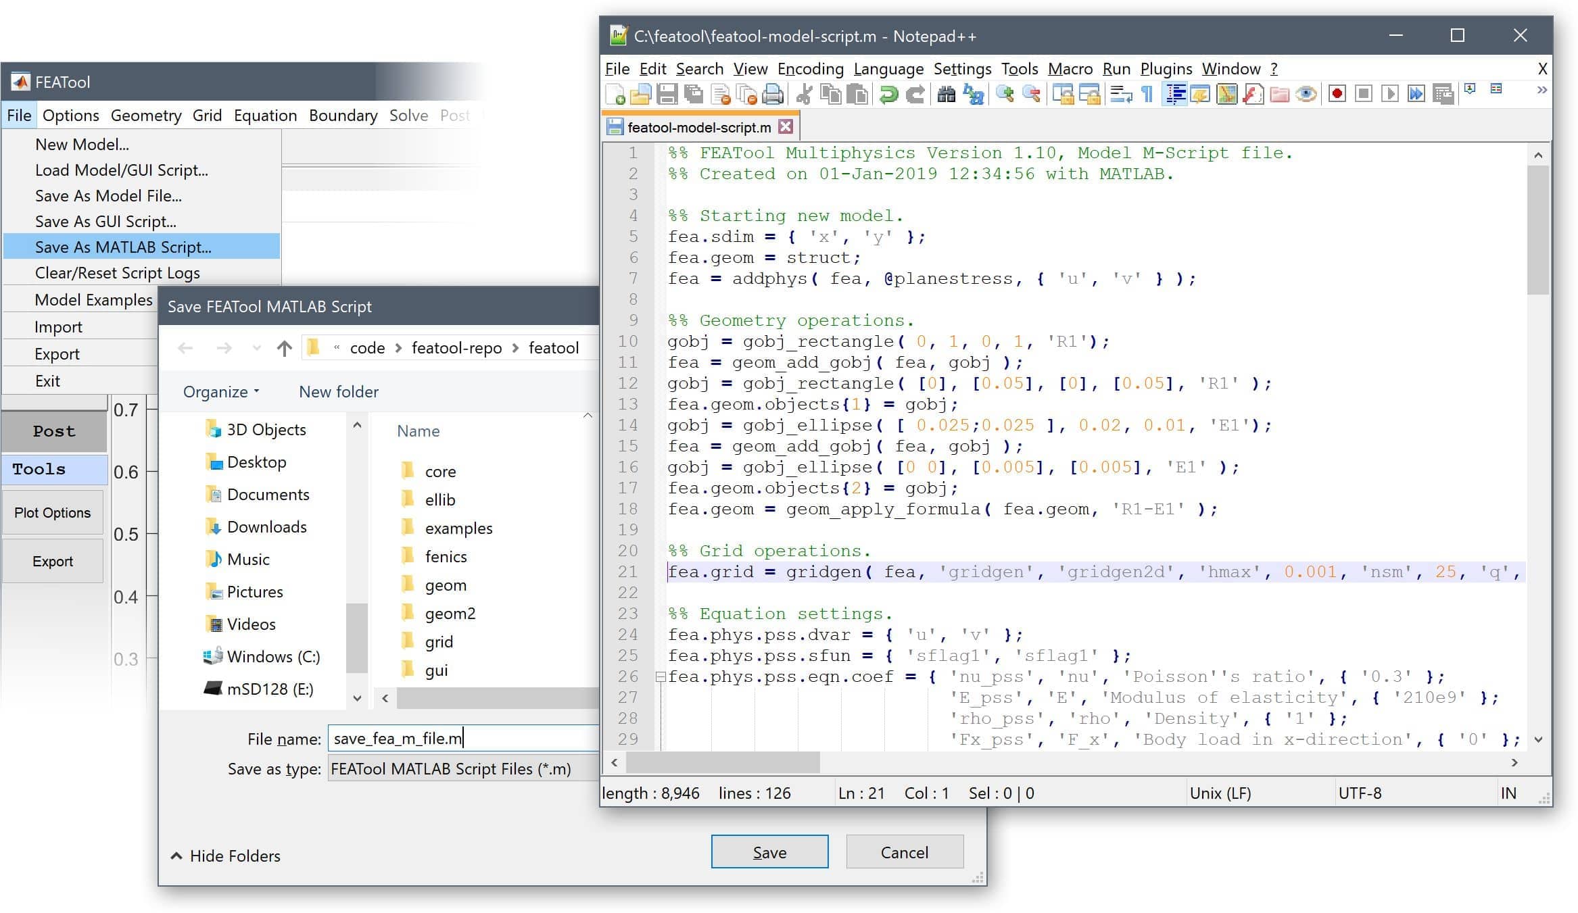Zoom out using the magnifier minus icon
Viewport: 1578px width, 913px height.
pos(1031,95)
